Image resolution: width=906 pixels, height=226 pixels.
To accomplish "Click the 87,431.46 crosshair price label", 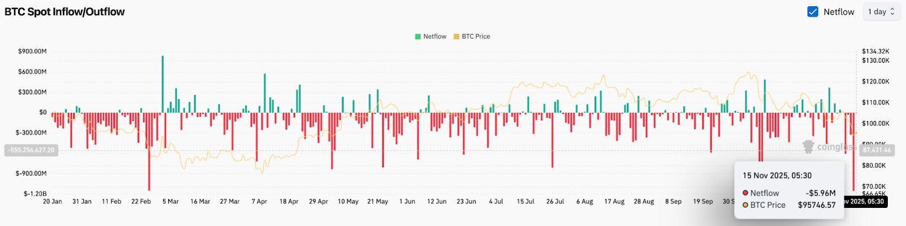I will pos(877,150).
